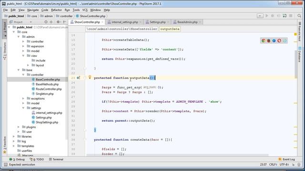The height and width of the screenshot is (171, 305).
Task: Expand the plugins folder in tree
Action: click(19, 127)
